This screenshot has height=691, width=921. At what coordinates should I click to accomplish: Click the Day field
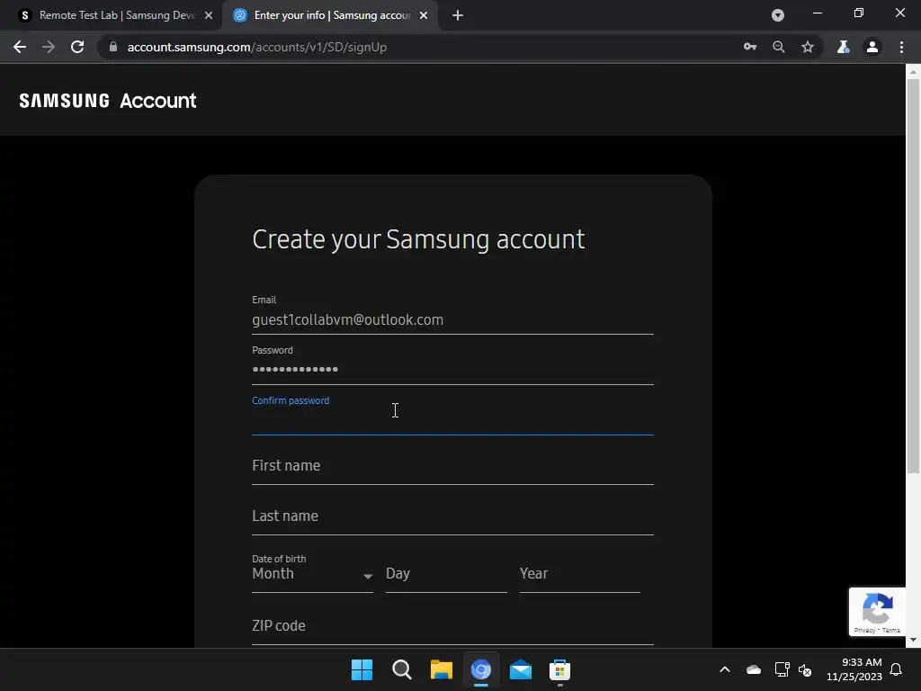pos(446,574)
